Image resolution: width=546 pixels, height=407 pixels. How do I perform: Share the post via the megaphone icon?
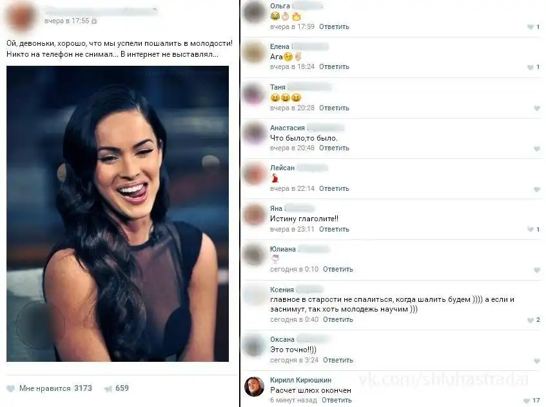(108, 388)
